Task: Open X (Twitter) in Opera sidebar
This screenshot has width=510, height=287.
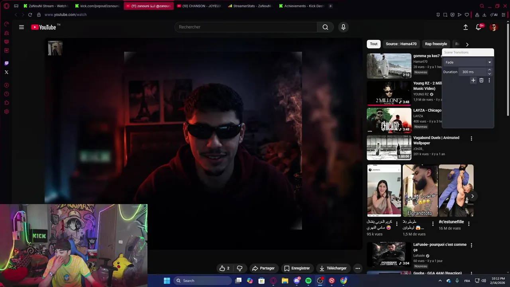Action: [6, 72]
